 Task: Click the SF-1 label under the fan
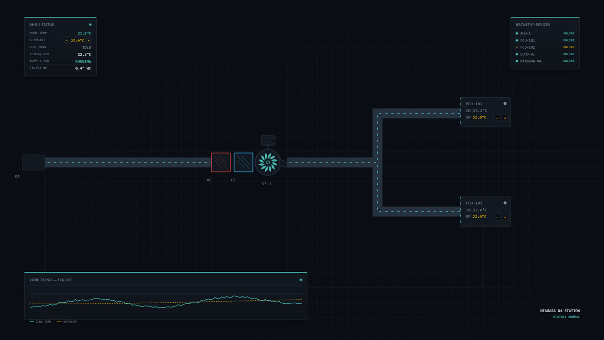tap(267, 184)
